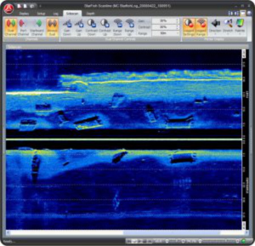Open the Range value combo box

pos(165,33)
